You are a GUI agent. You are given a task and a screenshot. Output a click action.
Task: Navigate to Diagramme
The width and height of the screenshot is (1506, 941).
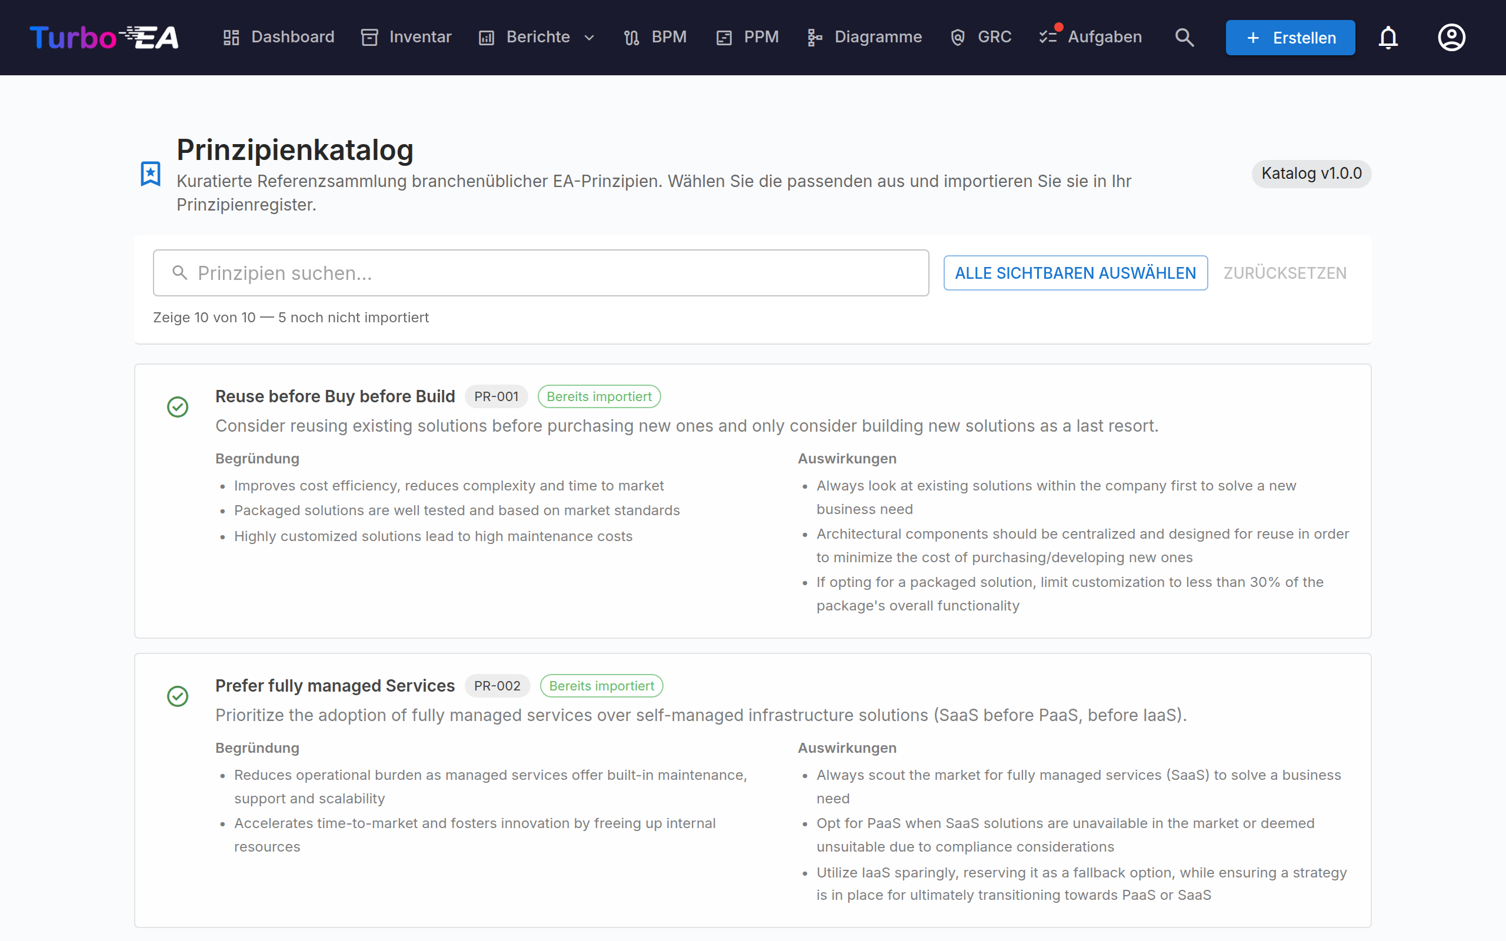[864, 37]
